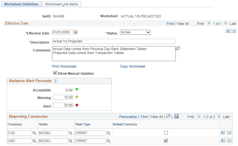Click the CRRNT Rate Type field in CAD row

[90, 133]
